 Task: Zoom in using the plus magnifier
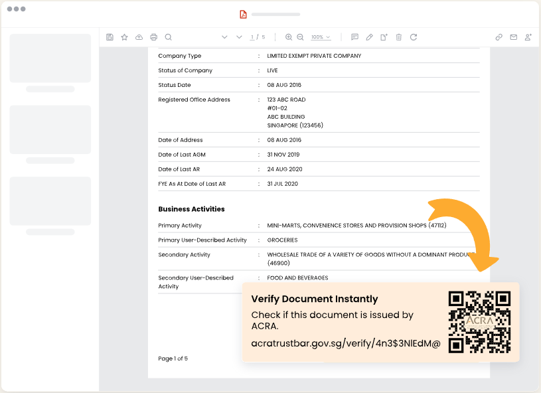(289, 37)
